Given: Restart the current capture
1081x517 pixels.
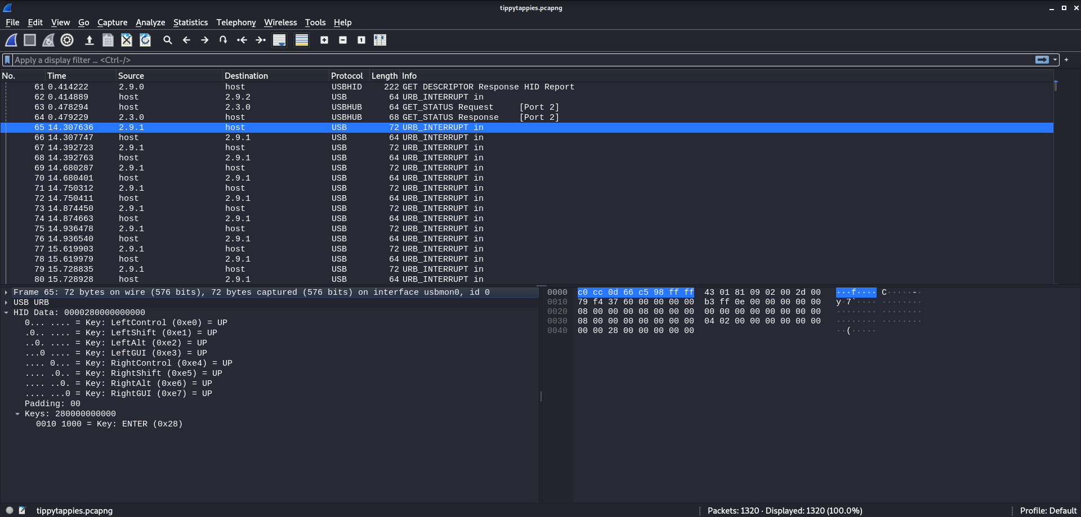Looking at the screenshot, I should tap(48, 40).
